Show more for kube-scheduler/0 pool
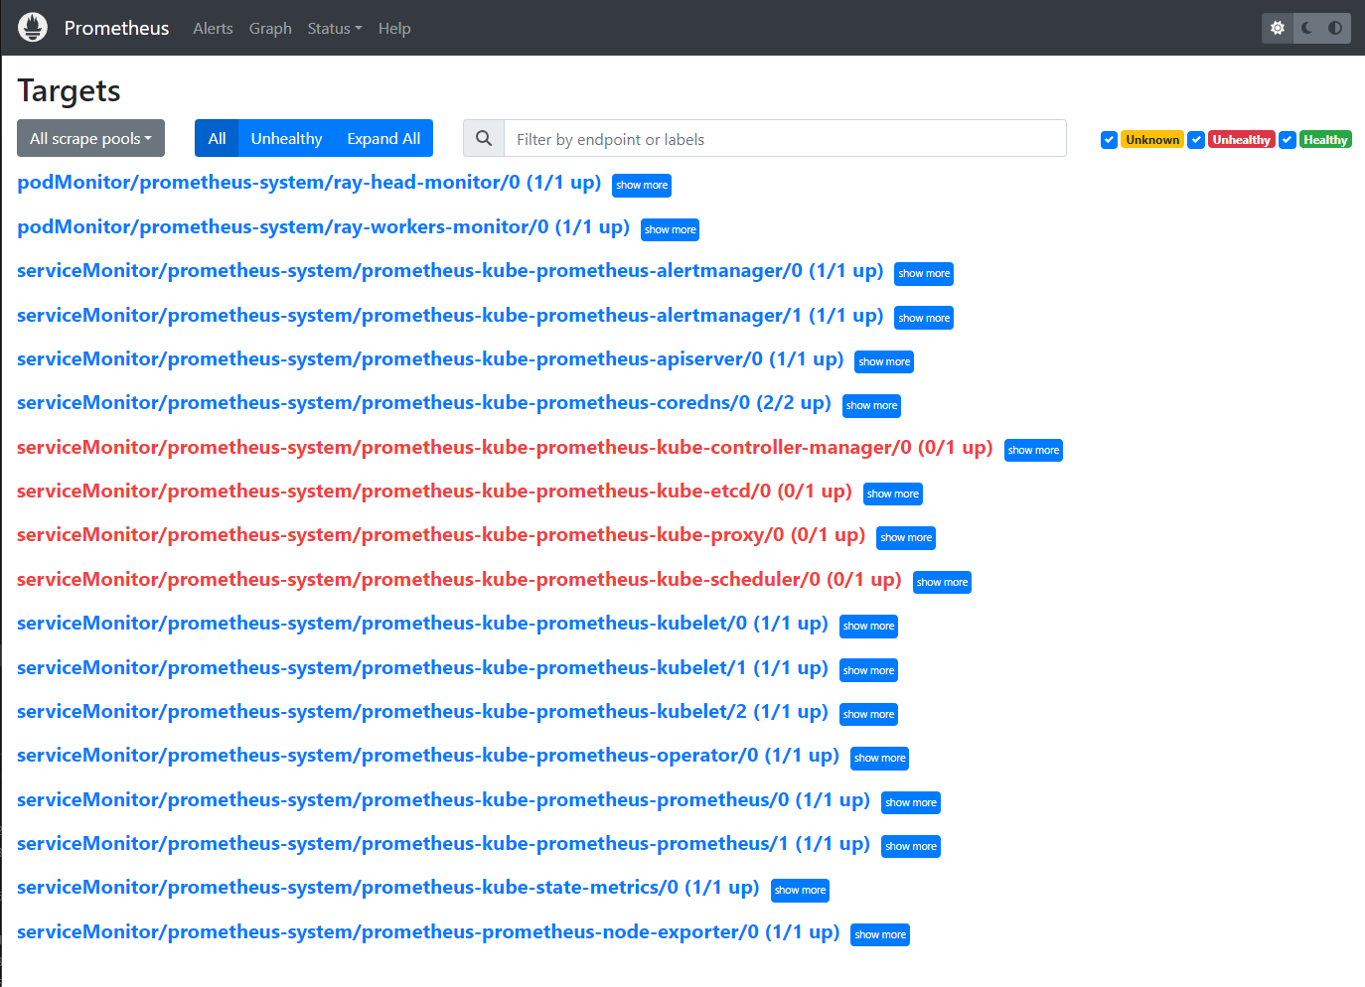The width and height of the screenshot is (1365, 987). [x=942, y=583]
